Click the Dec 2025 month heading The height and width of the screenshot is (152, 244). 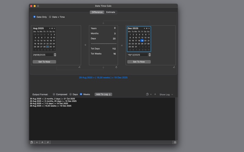coord(133,28)
